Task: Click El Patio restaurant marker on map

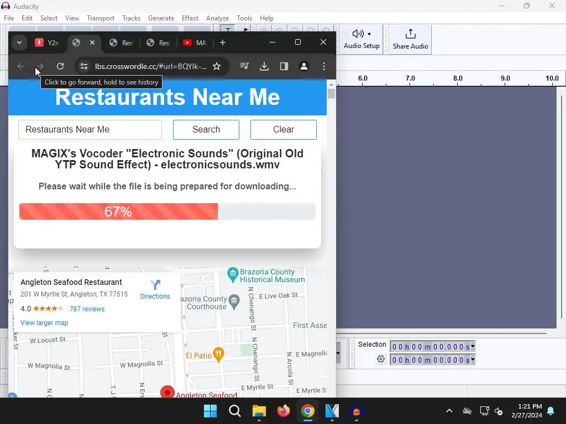Action: (x=218, y=355)
